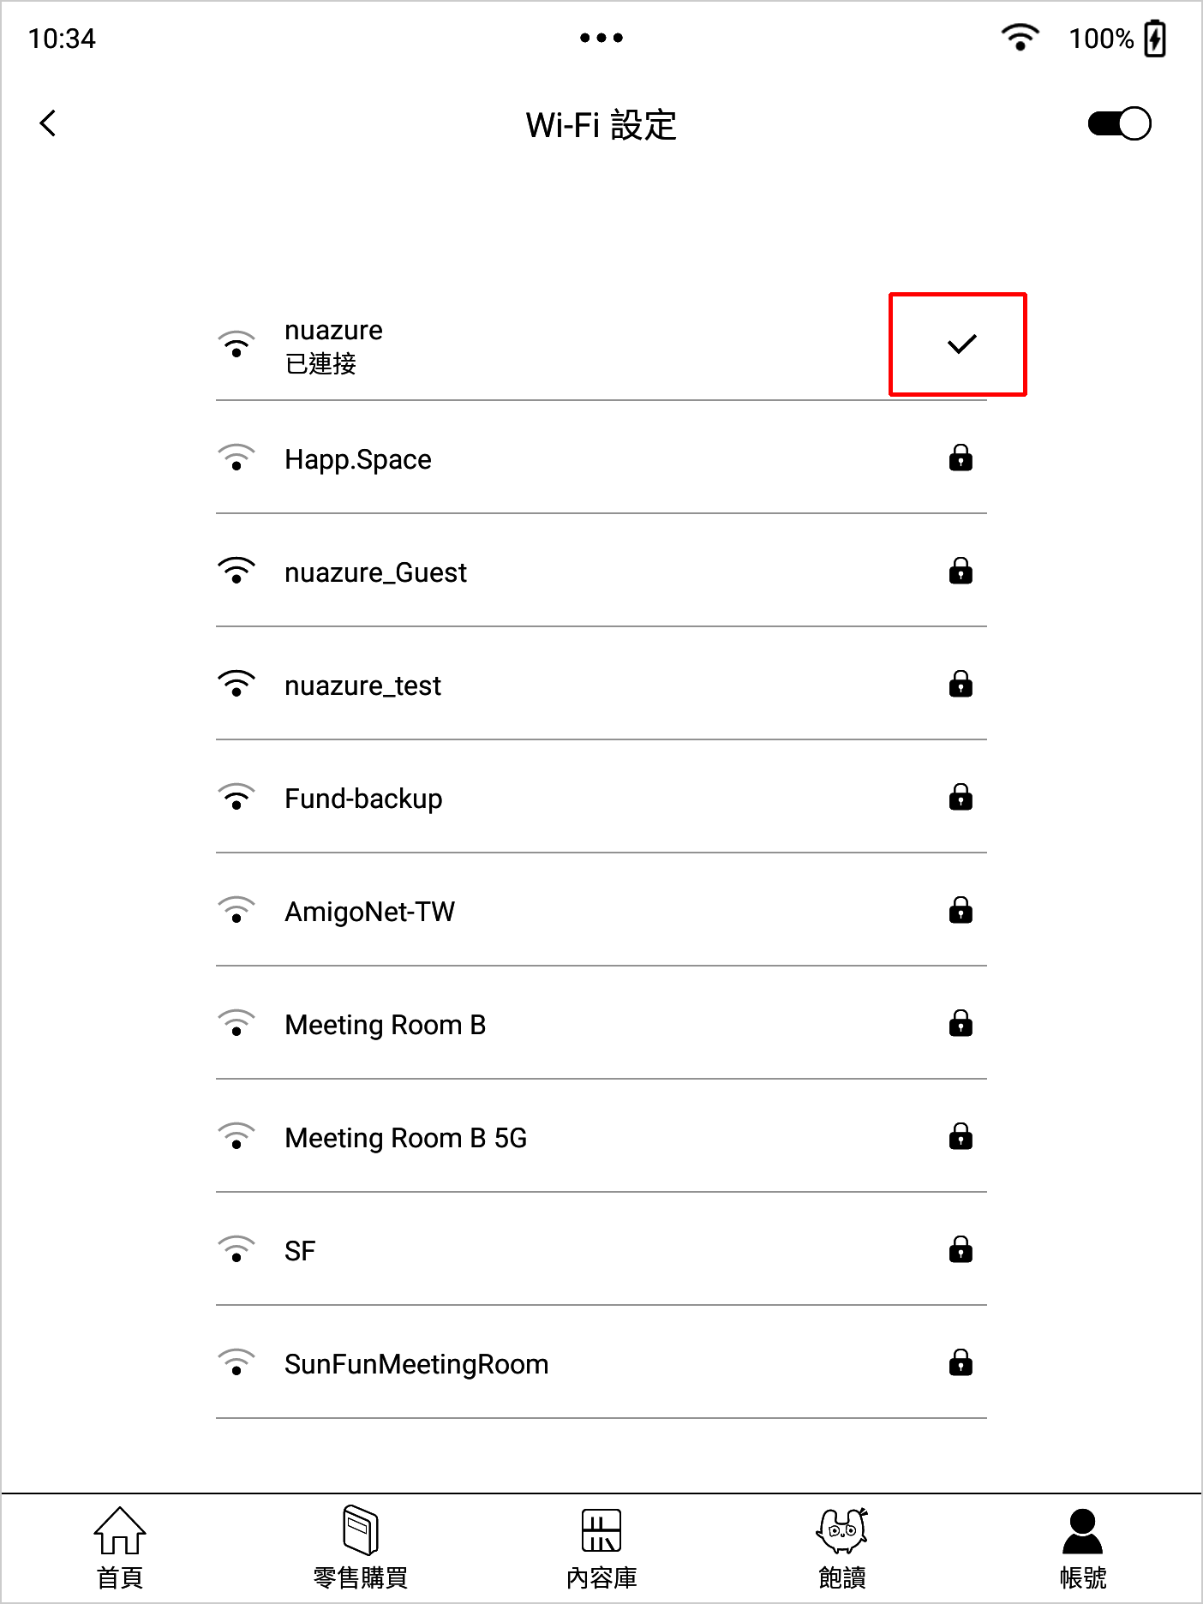The height and width of the screenshot is (1604, 1203).
Task: Open the 首頁 home tab
Action: pyautogui.click(x=120, y=1548)
